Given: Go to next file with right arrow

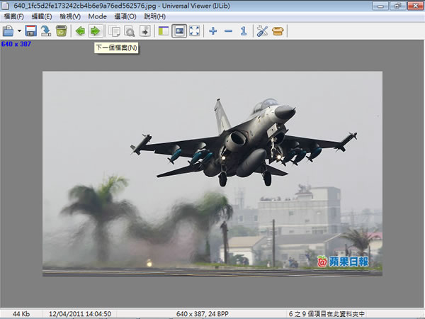Looking at the screenshot, I should point(95,31).
